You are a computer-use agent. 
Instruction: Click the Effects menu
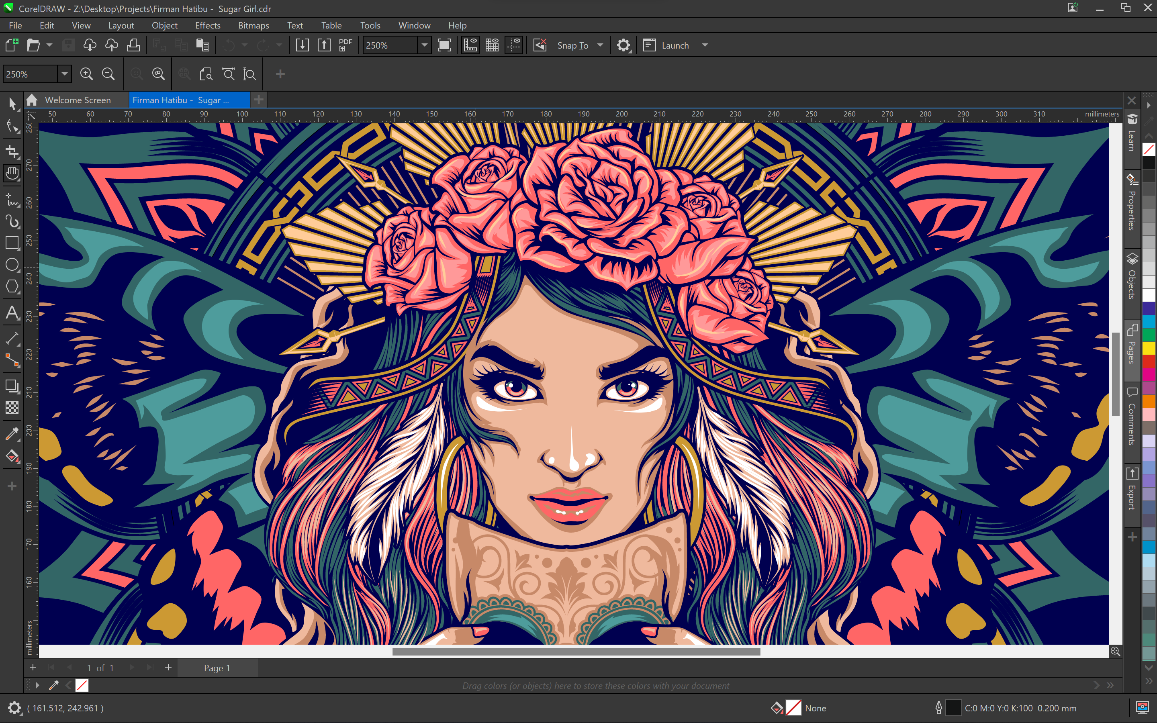tap(206, 25)
